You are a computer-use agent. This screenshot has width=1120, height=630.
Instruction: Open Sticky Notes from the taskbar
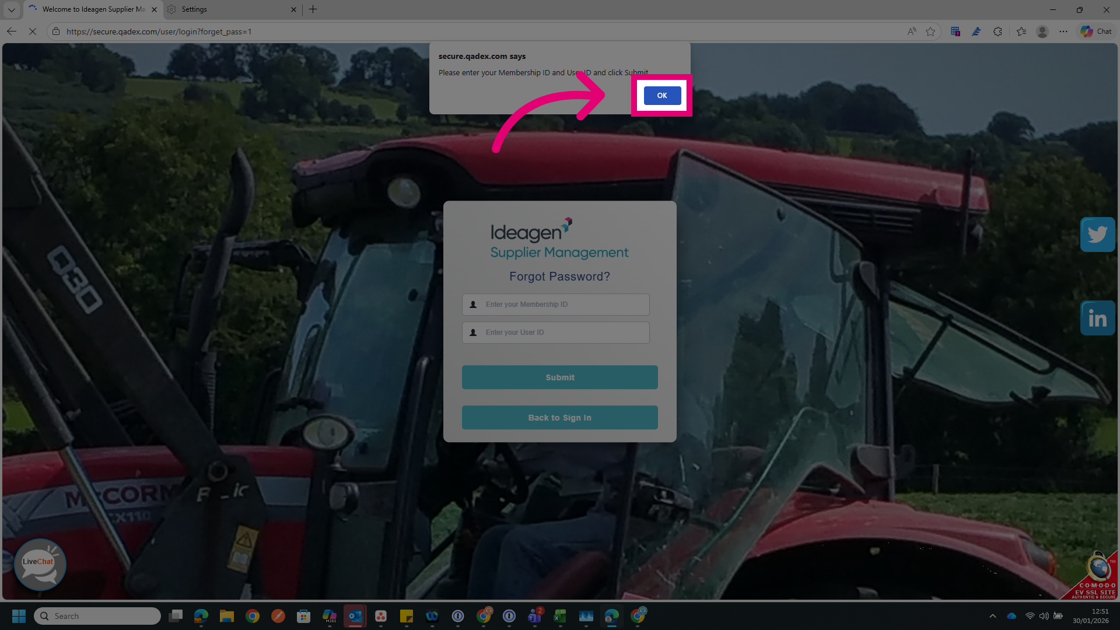407,616
